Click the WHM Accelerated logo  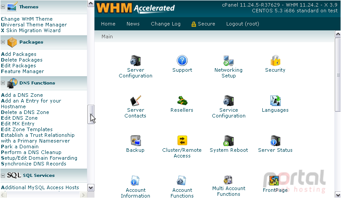coord(135,8)
